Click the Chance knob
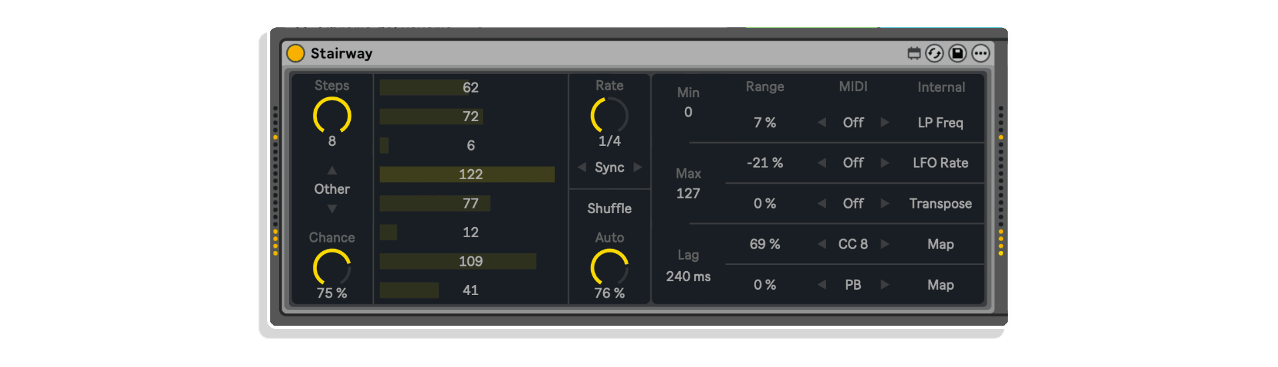This screenshot has width=1278, height=367. coord(332,268)
